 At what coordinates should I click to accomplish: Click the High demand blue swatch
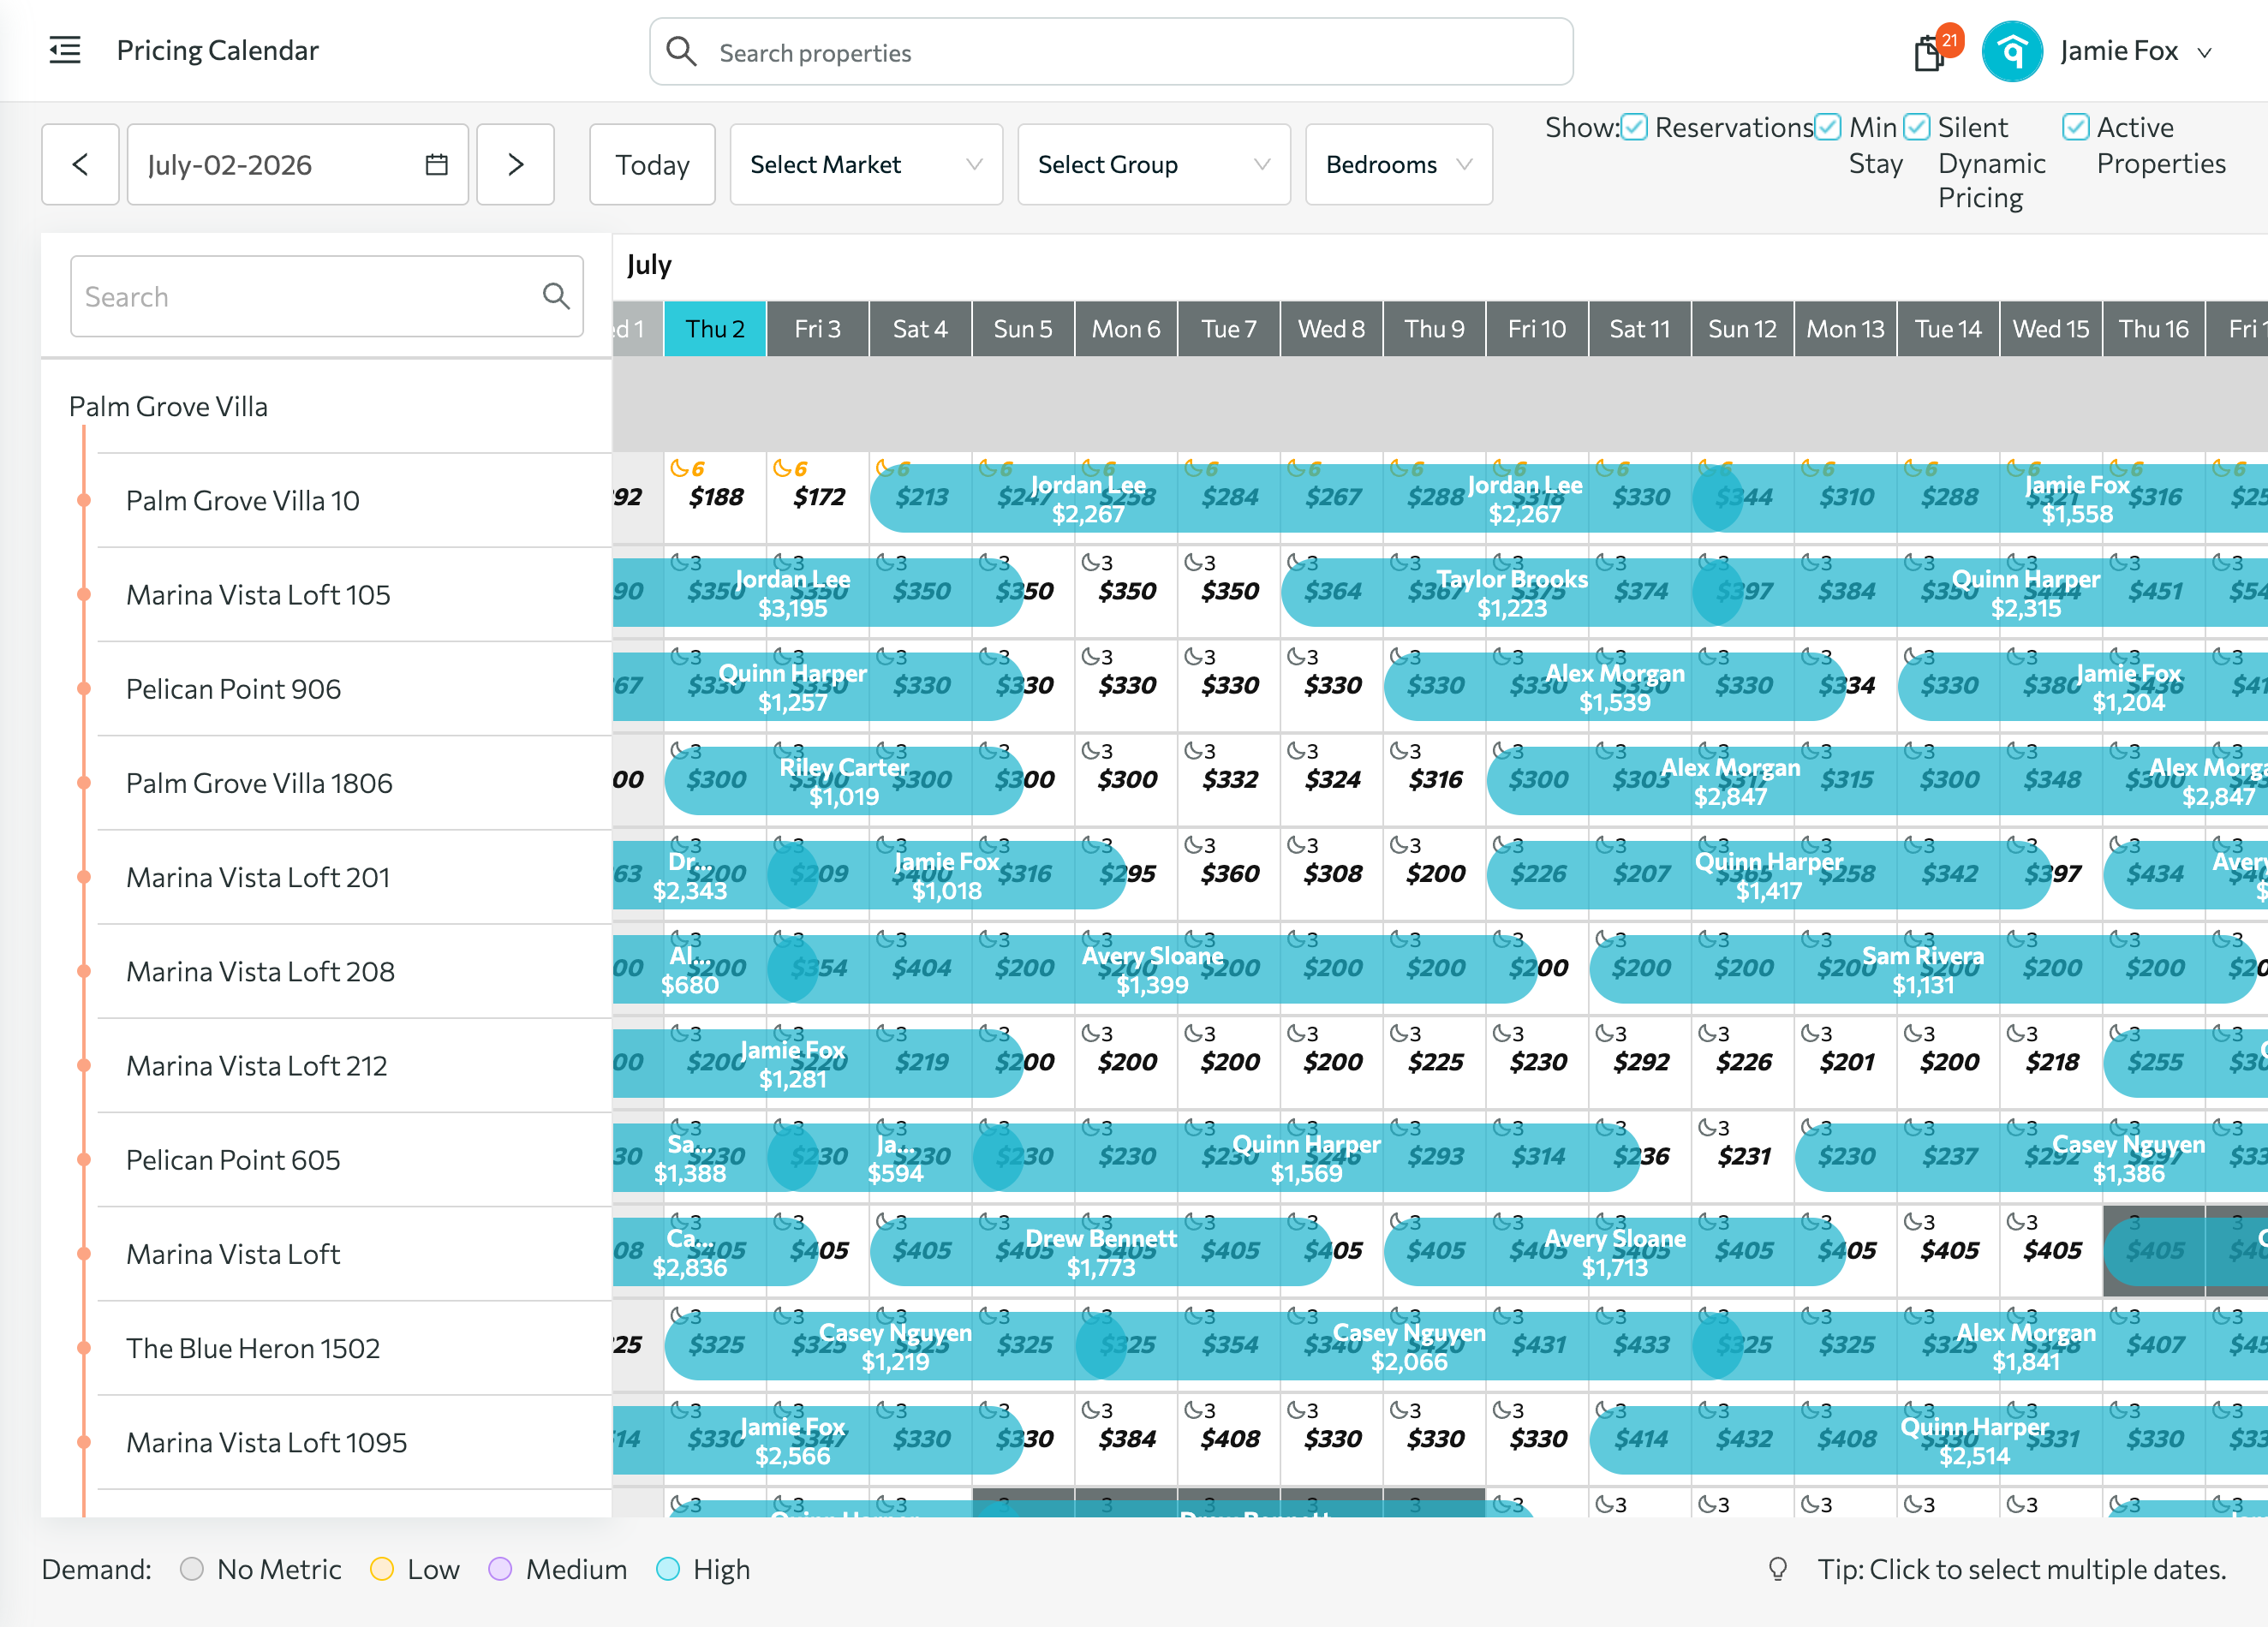pyautogui.click(x=668, y=1568)
